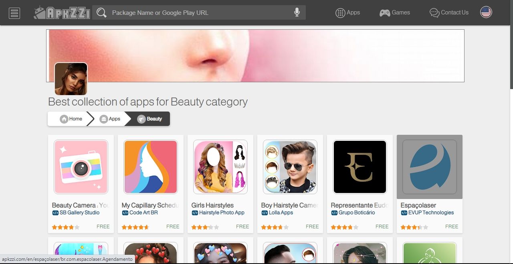
Task: Open My Capillary Schedule app icon
Action: click(151, 167)
